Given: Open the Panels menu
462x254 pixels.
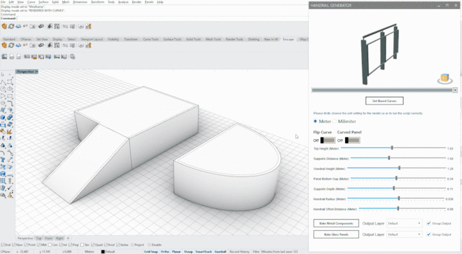Looking at the screenshot, I should tap(149, 2).
